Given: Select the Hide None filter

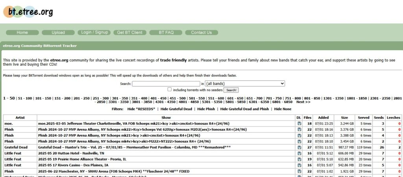Looking at the screenshot, I should point(283,109).
